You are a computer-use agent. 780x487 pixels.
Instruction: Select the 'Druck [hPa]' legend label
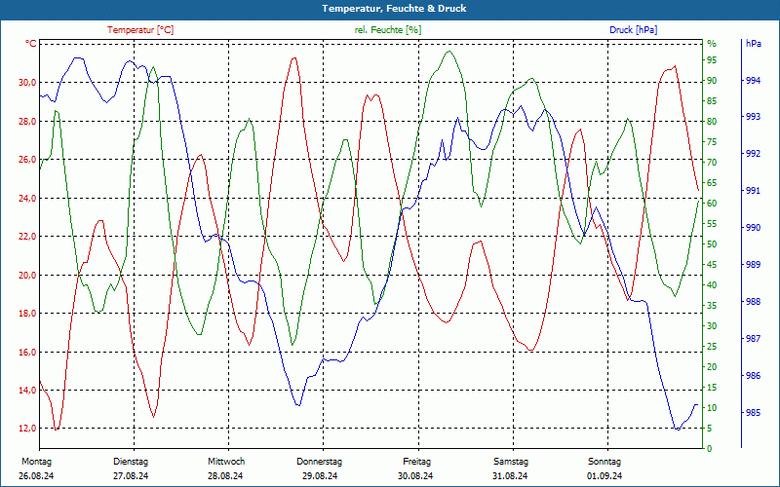pos(633,30)
